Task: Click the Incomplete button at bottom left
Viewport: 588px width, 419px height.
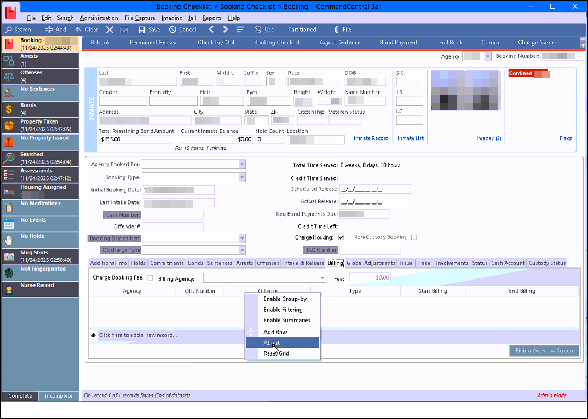Action: pos(59,396)
